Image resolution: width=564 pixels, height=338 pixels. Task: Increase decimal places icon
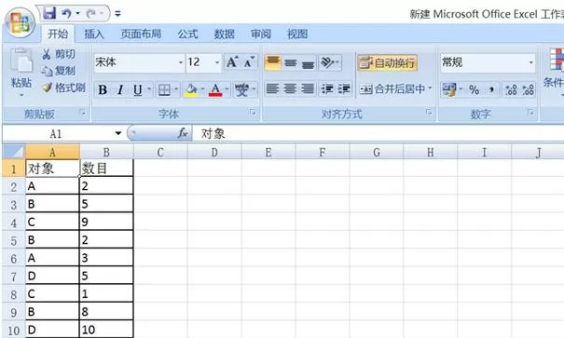pos(511,89)
